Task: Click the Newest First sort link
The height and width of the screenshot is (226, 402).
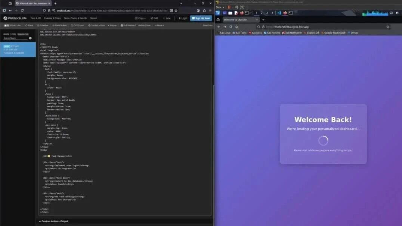Action: [23, 34]
